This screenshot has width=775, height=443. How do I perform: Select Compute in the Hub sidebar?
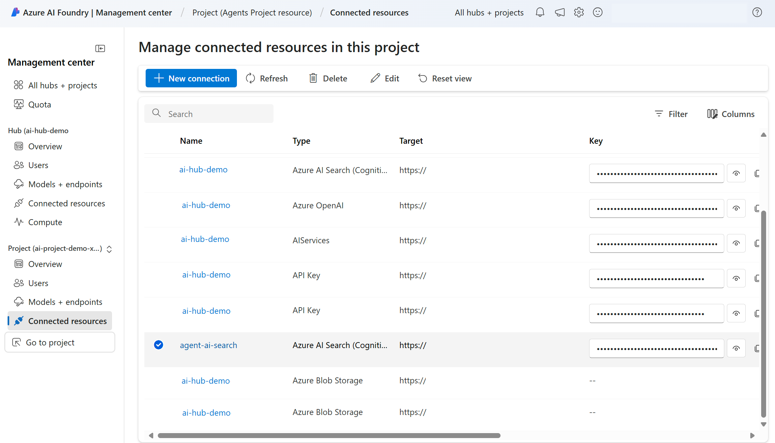(45, 222)
